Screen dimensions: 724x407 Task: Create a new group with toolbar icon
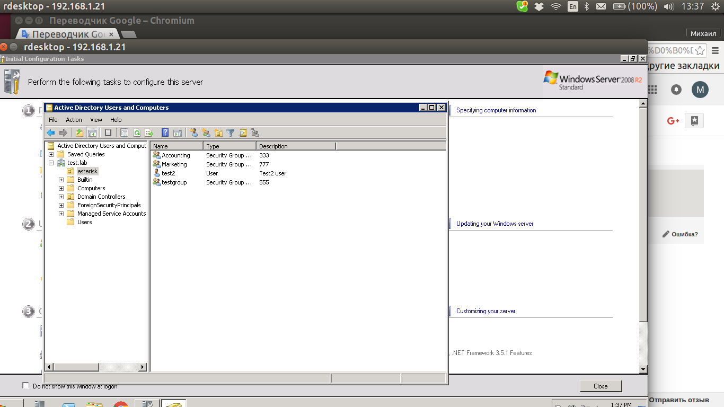pyautogui.click(x=206, y=133)
